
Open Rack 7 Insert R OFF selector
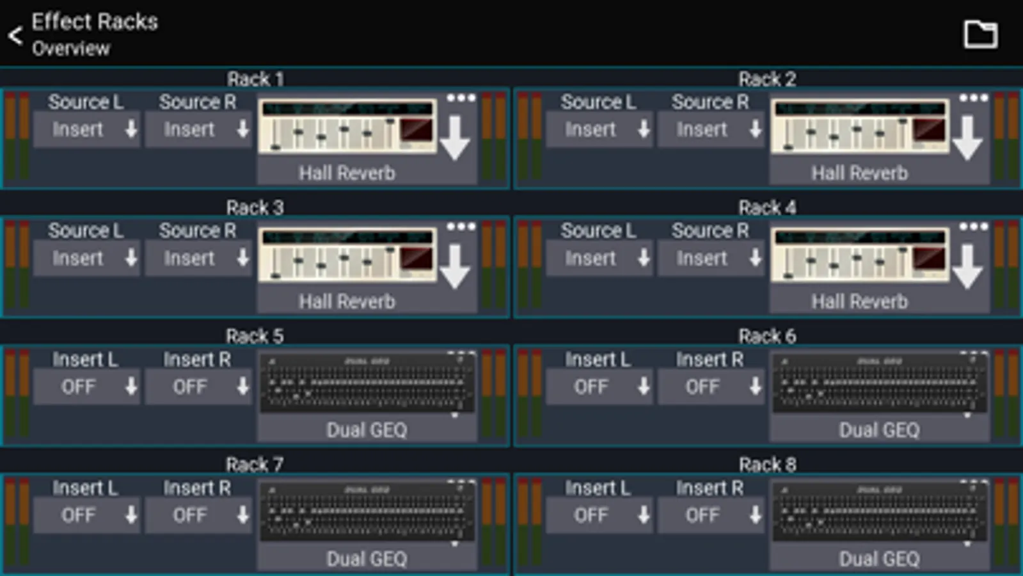tap(198, 515)
